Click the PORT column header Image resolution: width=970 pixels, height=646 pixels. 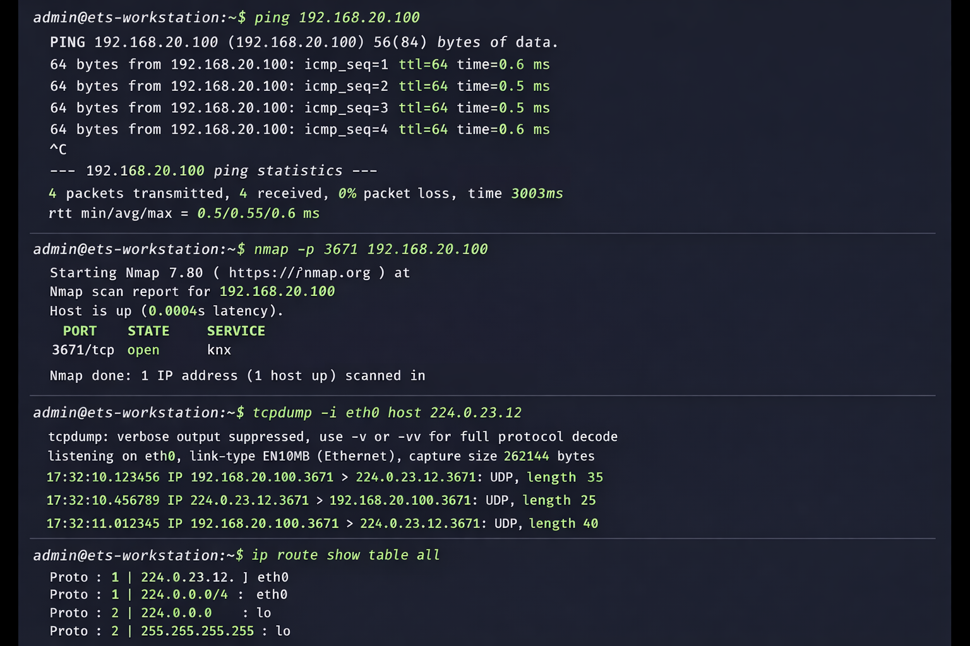[80, 330]
